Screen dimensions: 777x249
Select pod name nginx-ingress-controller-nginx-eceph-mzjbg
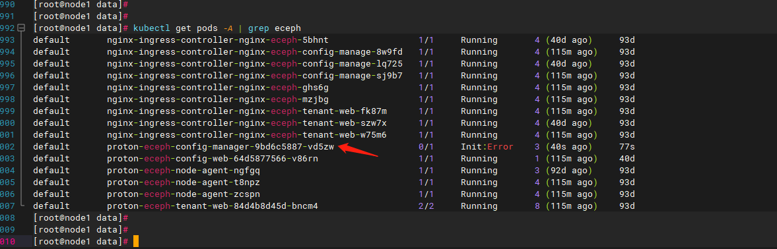[218, 99]
